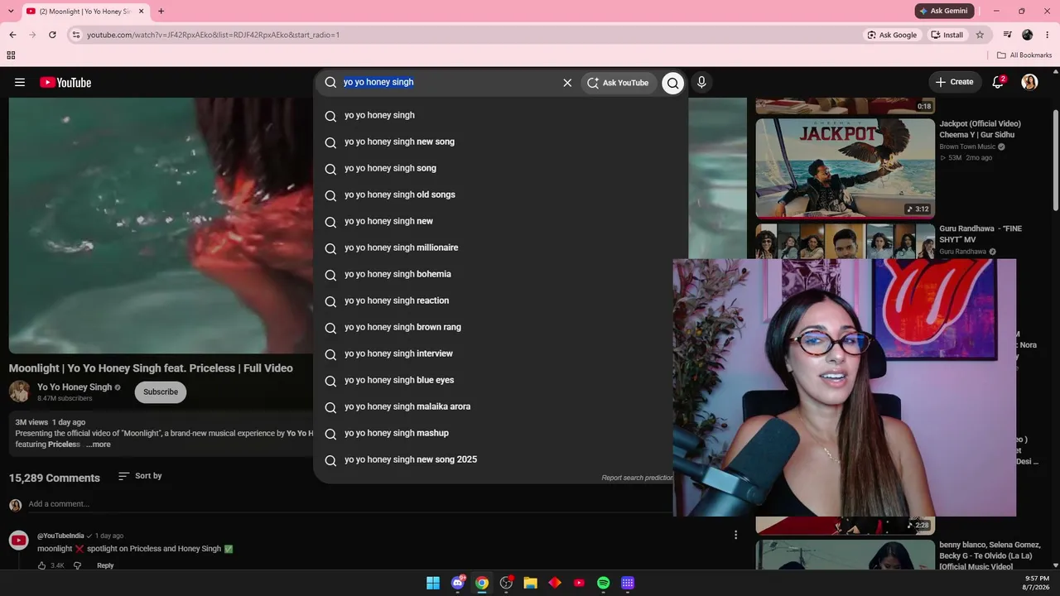Open the Create menu
The image size is (1060, 596).
tap(954, 82)
